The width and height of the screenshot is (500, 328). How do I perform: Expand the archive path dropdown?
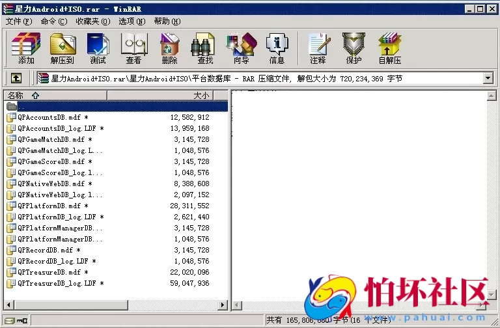488,79
